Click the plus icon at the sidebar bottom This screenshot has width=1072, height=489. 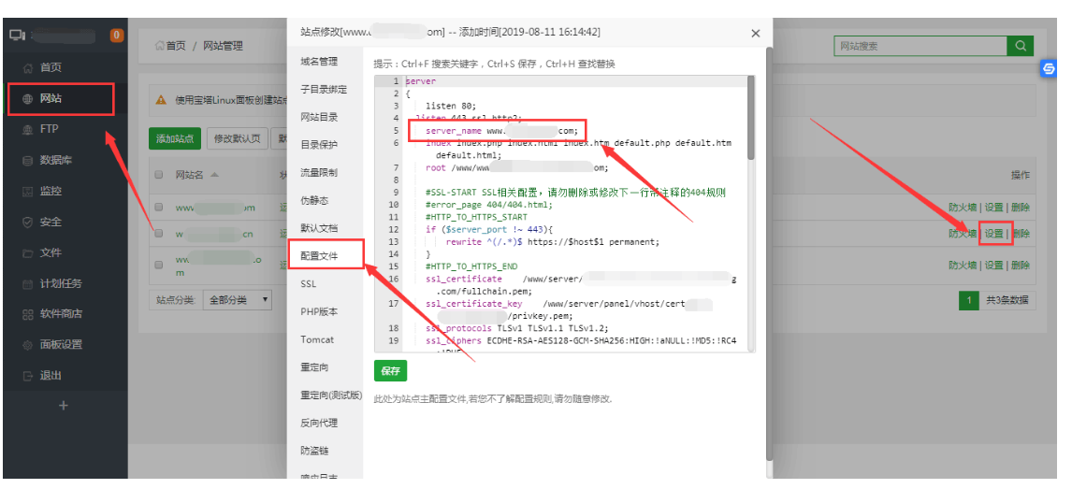pyautogui.click(x=64, y=406)
